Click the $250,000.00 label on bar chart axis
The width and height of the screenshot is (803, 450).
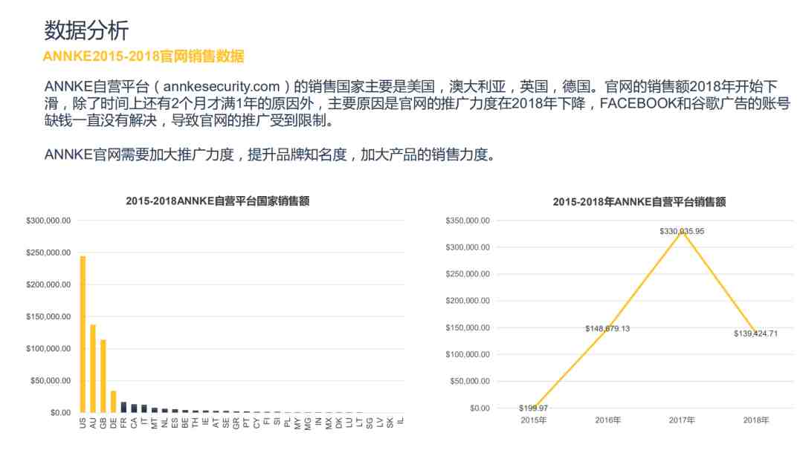[x=48, y=252]
